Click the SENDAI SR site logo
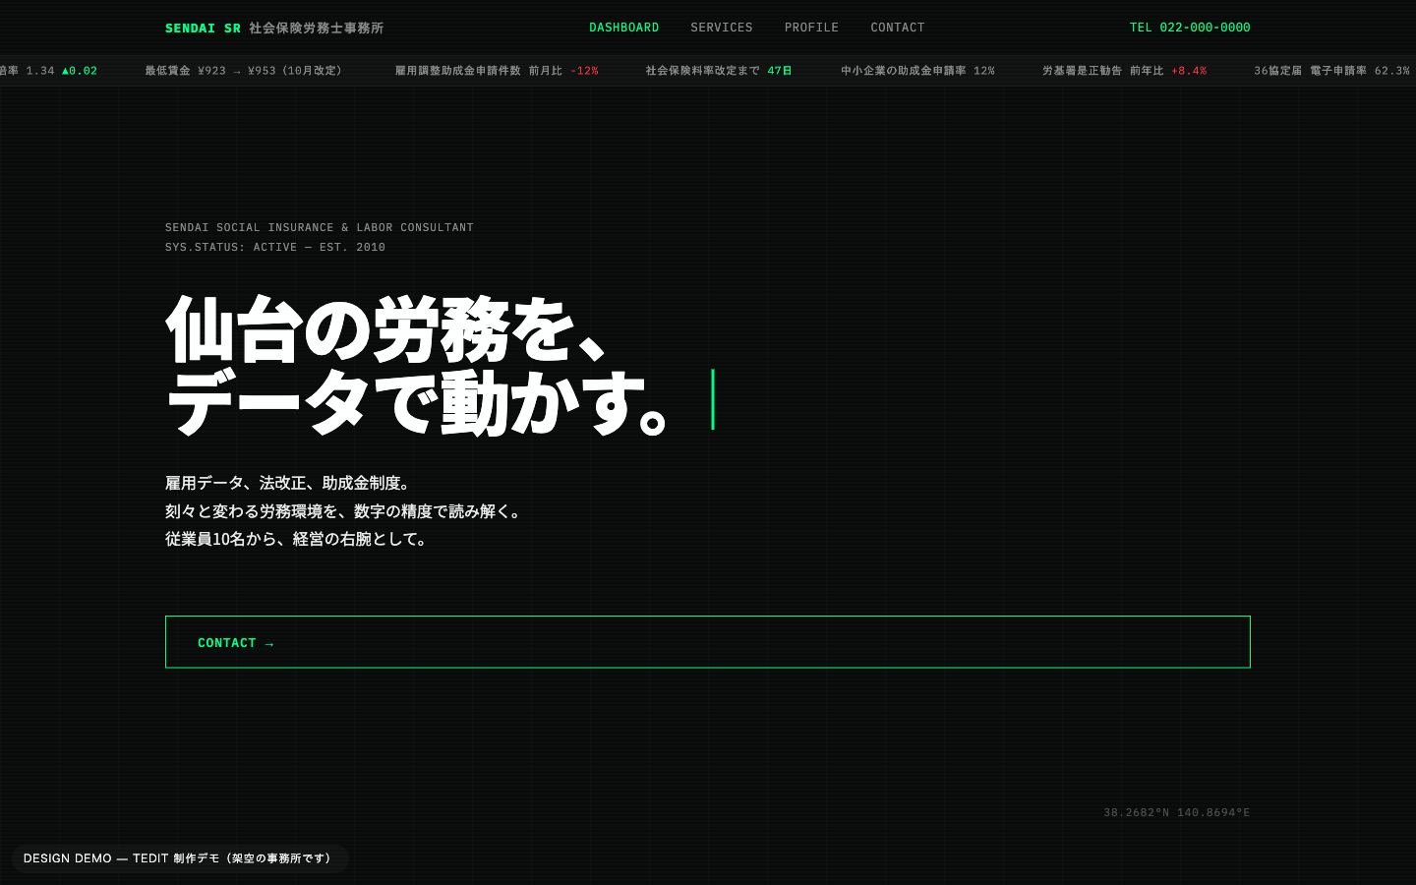The width and height of the screenshot is (1416, 885). pyautogui.click(x=274, y=28)
